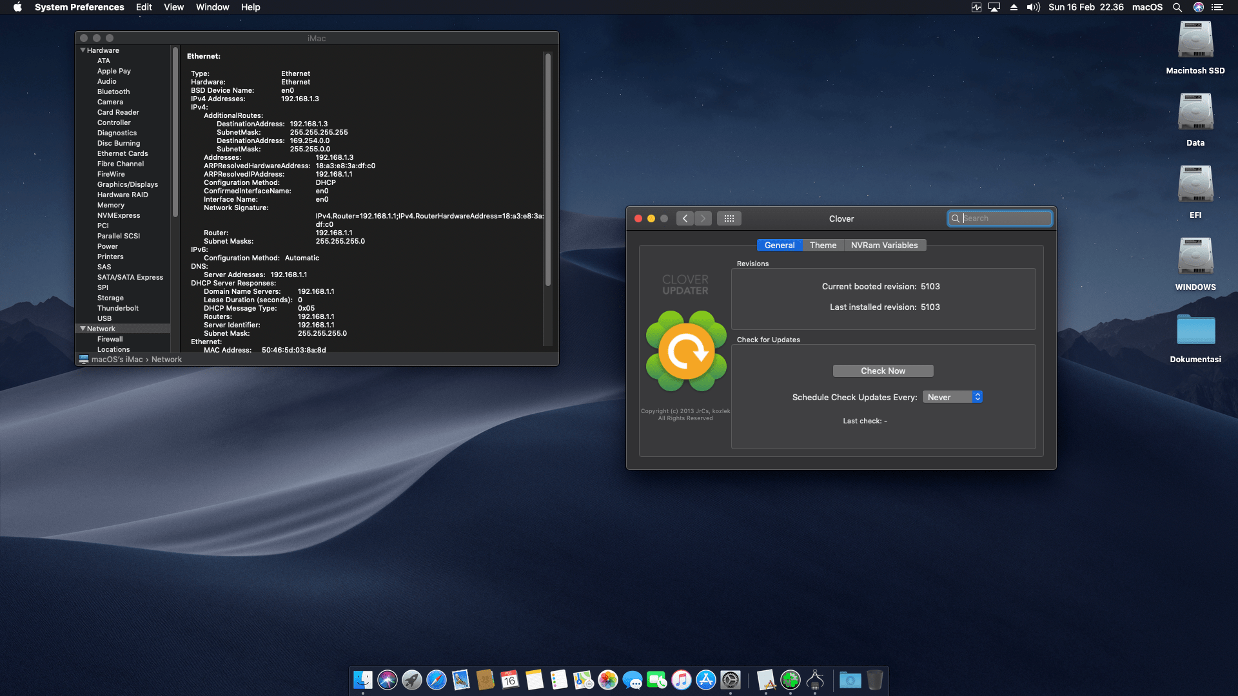The image size is (1238, 696).
Task: Open iTunes music icon in dock
Action: pos(682,680)
